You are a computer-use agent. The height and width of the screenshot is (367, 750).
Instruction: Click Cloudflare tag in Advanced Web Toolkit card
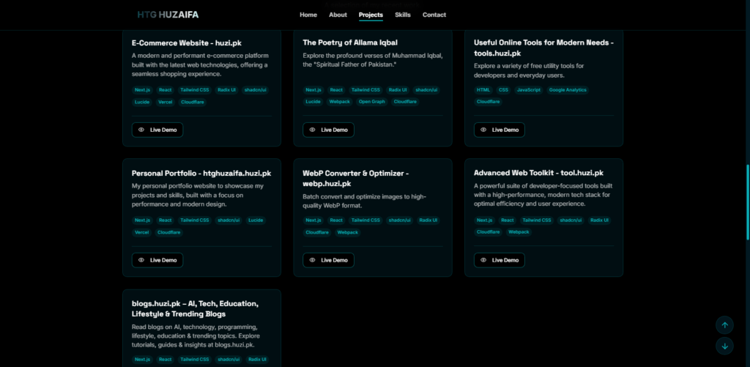[489, 232]
